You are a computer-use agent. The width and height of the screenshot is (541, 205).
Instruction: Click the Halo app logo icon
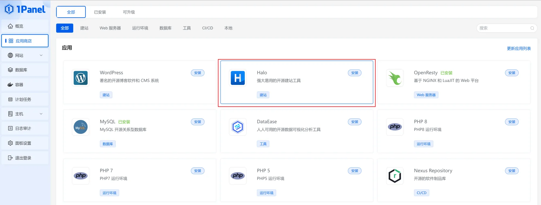238,78
